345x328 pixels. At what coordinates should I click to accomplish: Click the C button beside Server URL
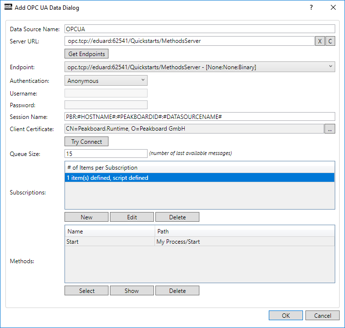tap(330, 41)
